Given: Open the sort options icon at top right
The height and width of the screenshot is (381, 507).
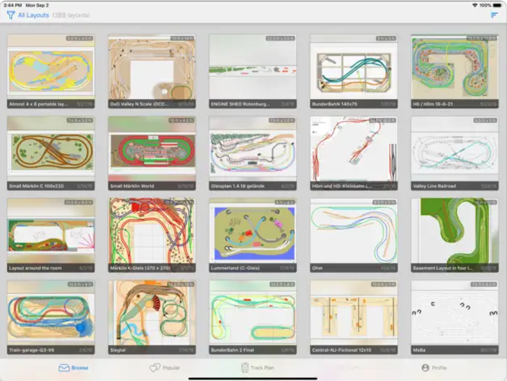Looking at the screenshot, I should tap(494, 15).
